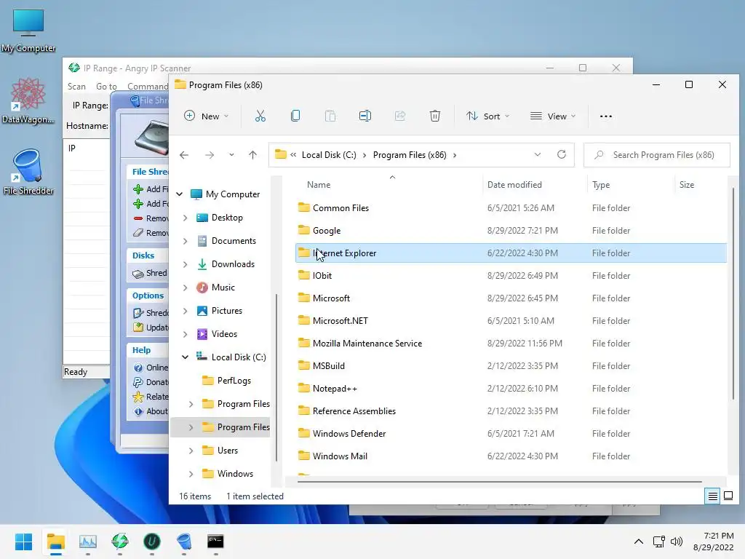
Task: Open the See more ellipsis menu
Action: coord(606,116)
